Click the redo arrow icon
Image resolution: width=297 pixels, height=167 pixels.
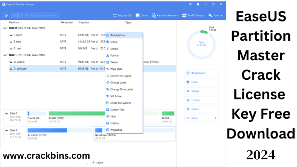21,15
